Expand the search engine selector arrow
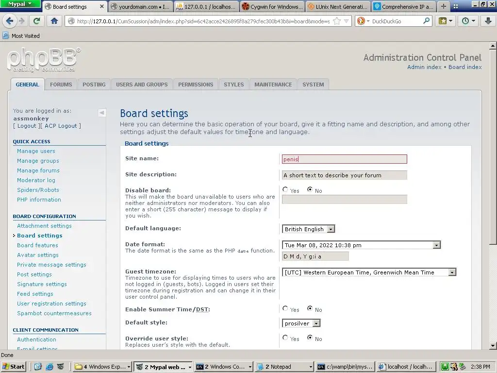Viewport: 497px width, 373px height. 368,21
